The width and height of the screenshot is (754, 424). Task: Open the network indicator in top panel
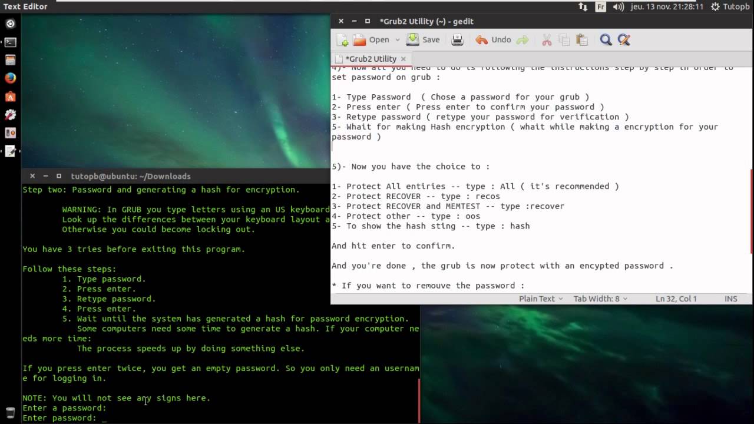(x=583, y=6)
